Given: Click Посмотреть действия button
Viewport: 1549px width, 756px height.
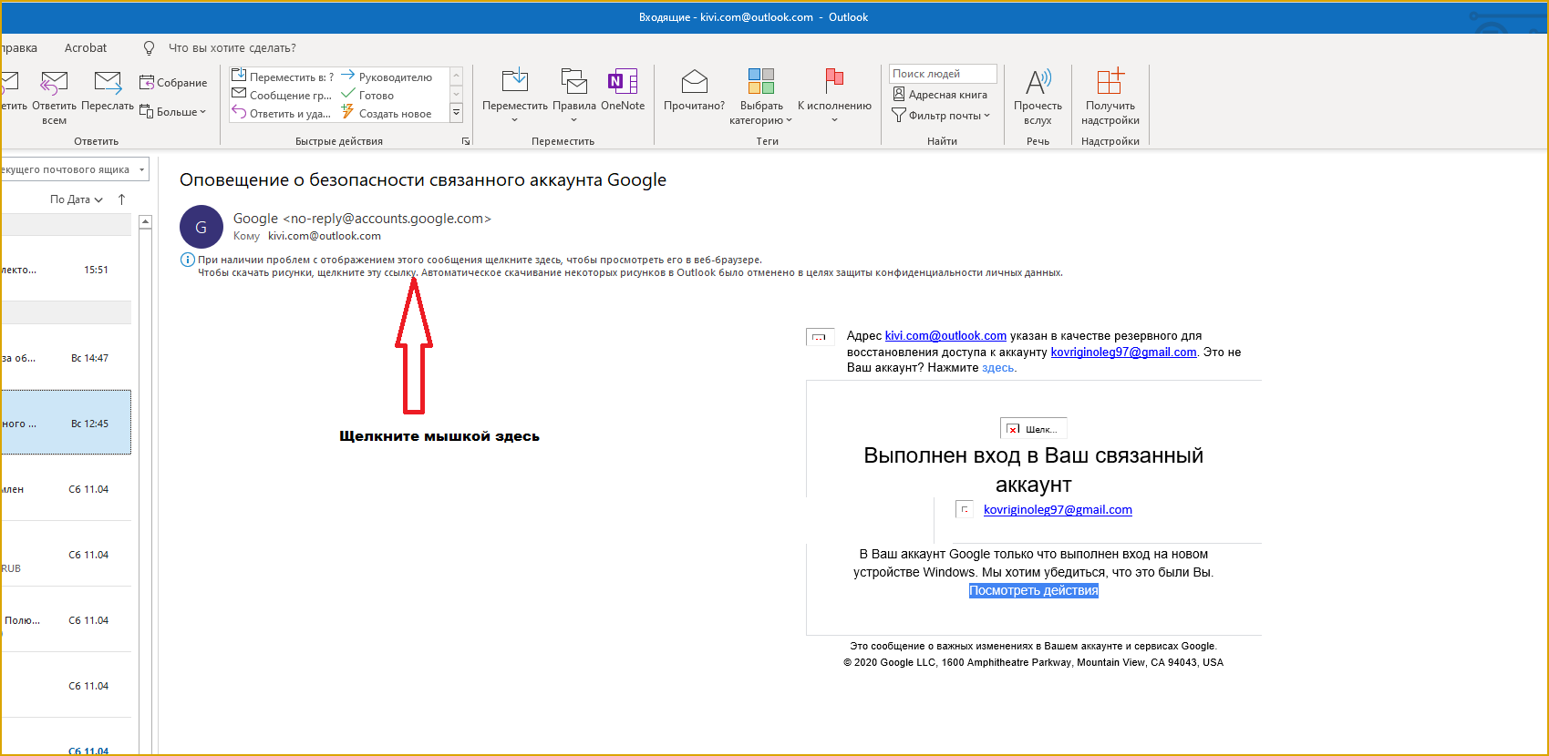Looking at the screenshot, I should [1034, 591].
